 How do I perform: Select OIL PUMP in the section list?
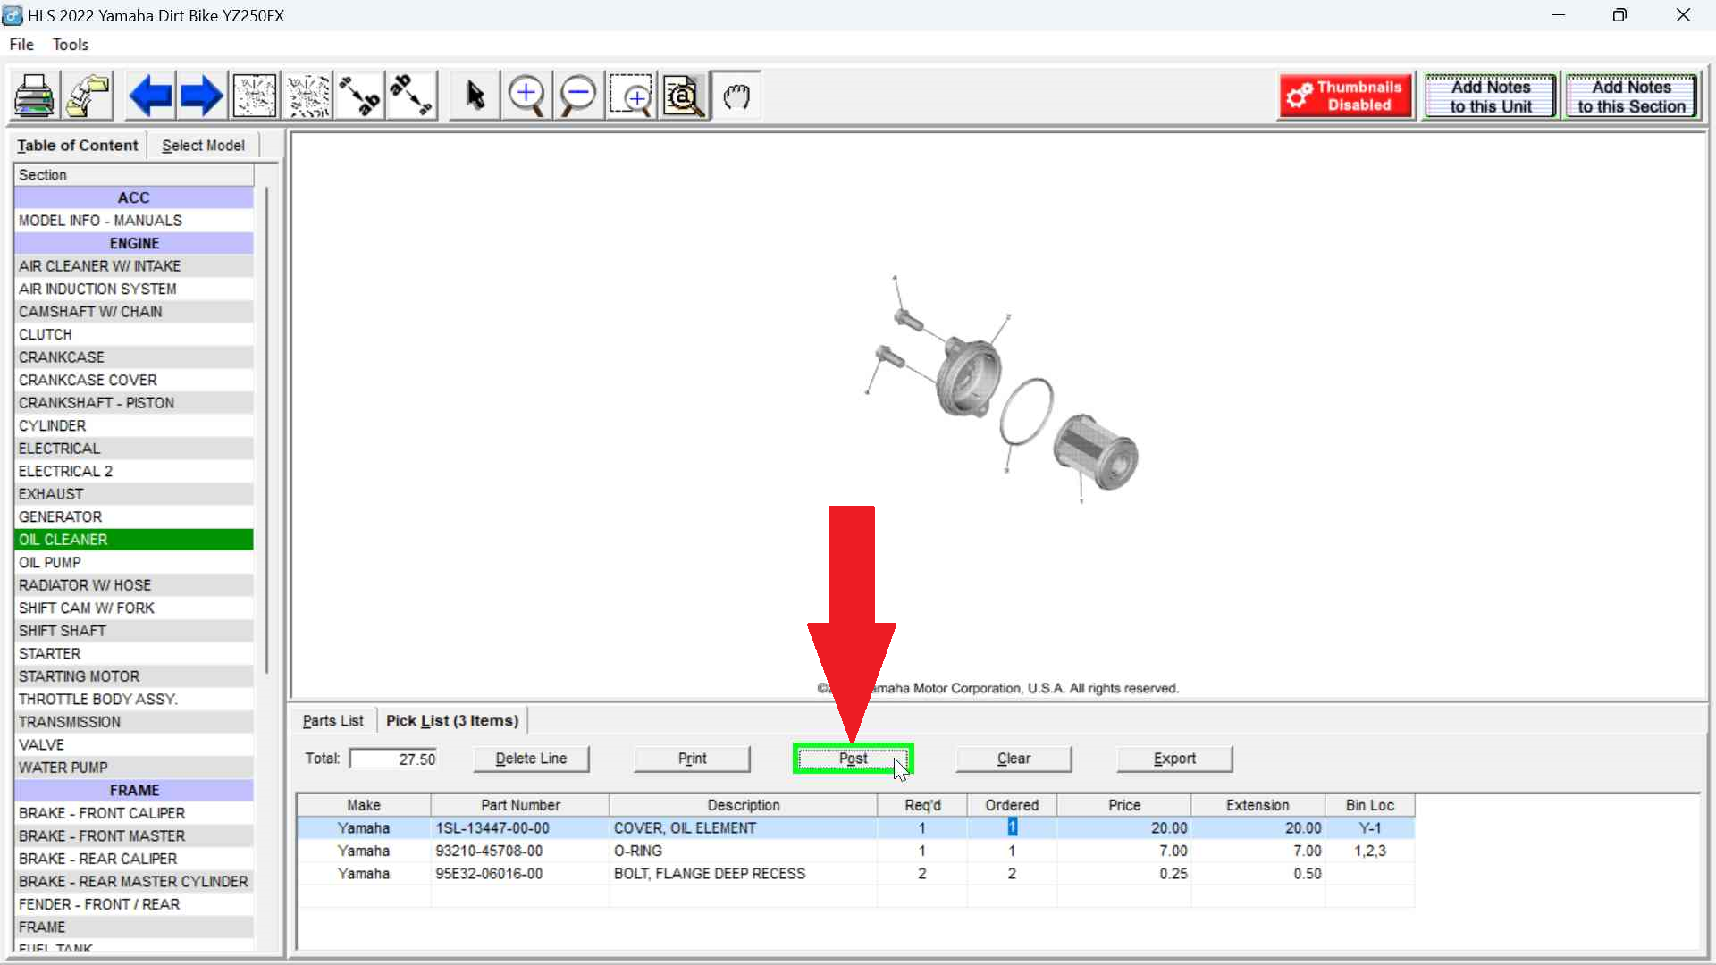point(50,563)
